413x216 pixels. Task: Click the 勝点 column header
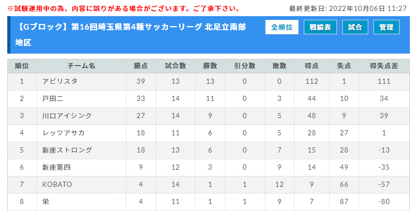point(140,66)
